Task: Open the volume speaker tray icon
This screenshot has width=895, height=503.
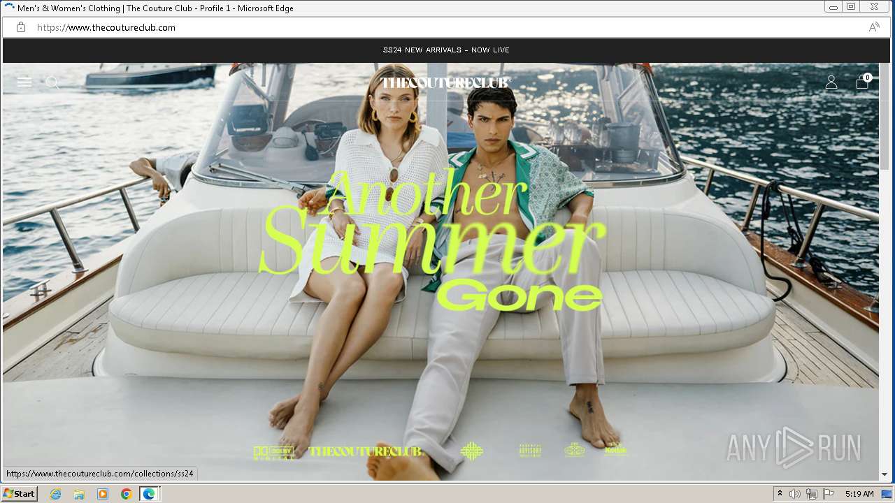Action: 795,494
